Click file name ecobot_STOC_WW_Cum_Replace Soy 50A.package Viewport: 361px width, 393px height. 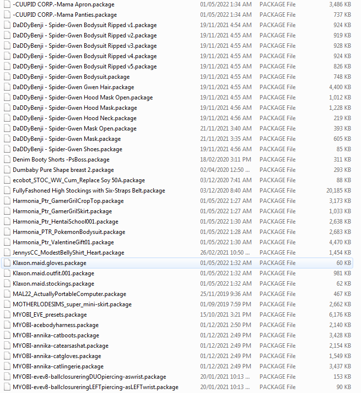pyautogui.click(x=79, y=180)
